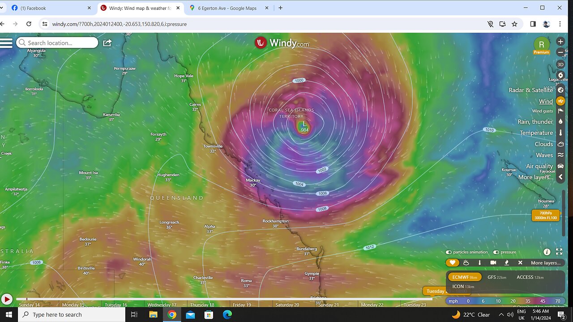This screenshot has height=322, width=573.
Task: Play the forecast animation
Action: click(6, 299)
